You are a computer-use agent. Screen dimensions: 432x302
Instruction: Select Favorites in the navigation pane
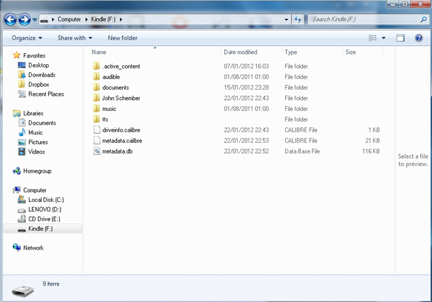tap(34, 56)
